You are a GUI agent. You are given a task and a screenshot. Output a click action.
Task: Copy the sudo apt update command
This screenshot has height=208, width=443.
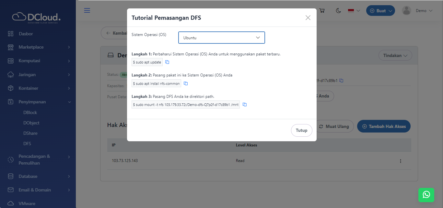coord(167,62)
